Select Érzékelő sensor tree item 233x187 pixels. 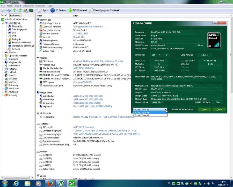[x=16, y=49]
